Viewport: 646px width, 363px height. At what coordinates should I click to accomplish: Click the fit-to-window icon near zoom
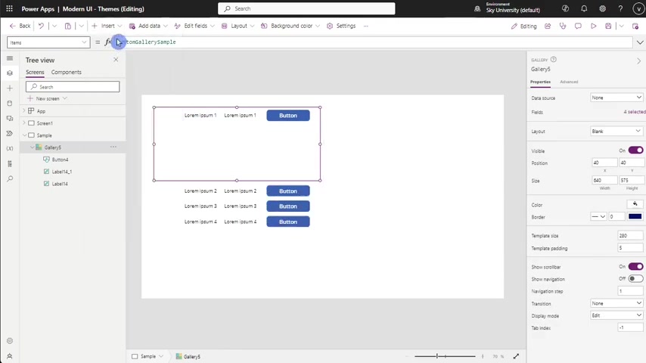(x=516, y=356)
